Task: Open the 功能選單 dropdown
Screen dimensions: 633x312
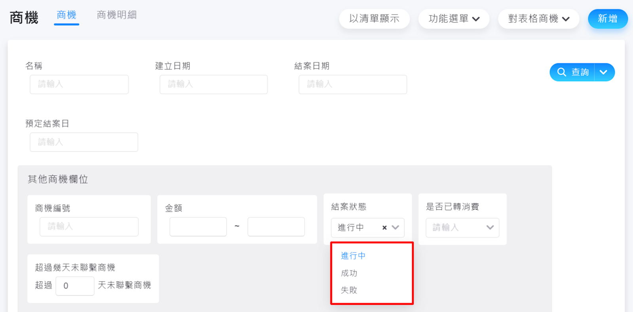Action: (x=454, y=19)
